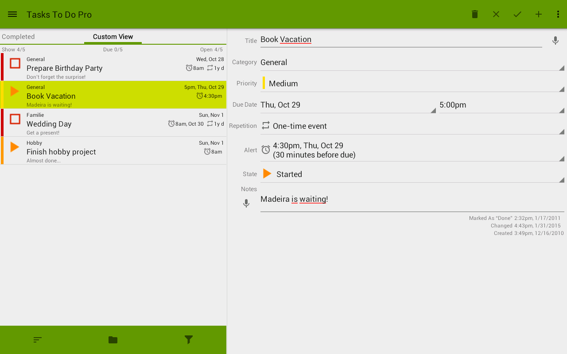This screenshot has height=354, width=567.
Task: Open the overflow menu
Action: click(x=558, y=14)
